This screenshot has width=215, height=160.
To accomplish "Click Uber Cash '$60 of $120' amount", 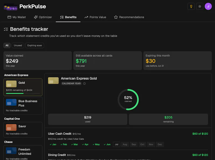I will pos(200,134).
